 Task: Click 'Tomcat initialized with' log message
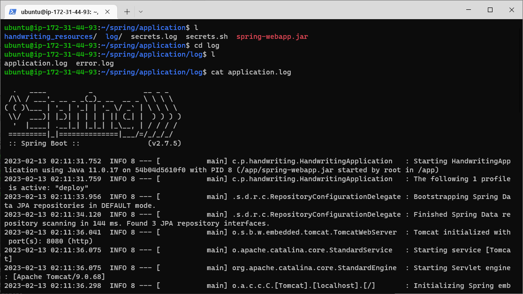(x=462, y=232)
